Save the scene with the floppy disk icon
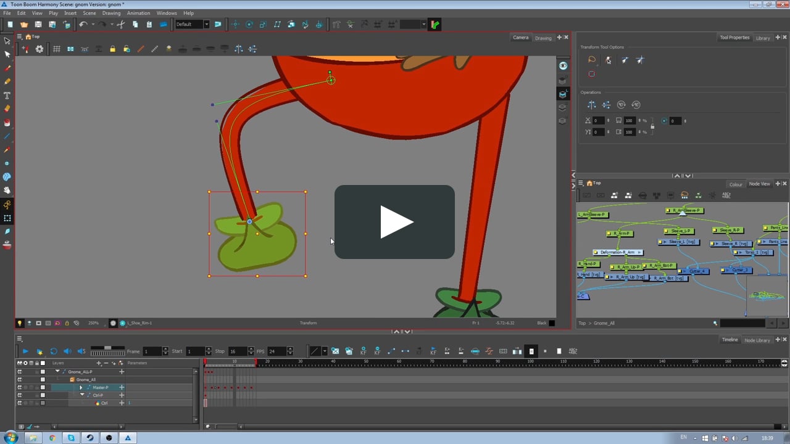The width and height of the screenshot is (790, 444). 38,25
